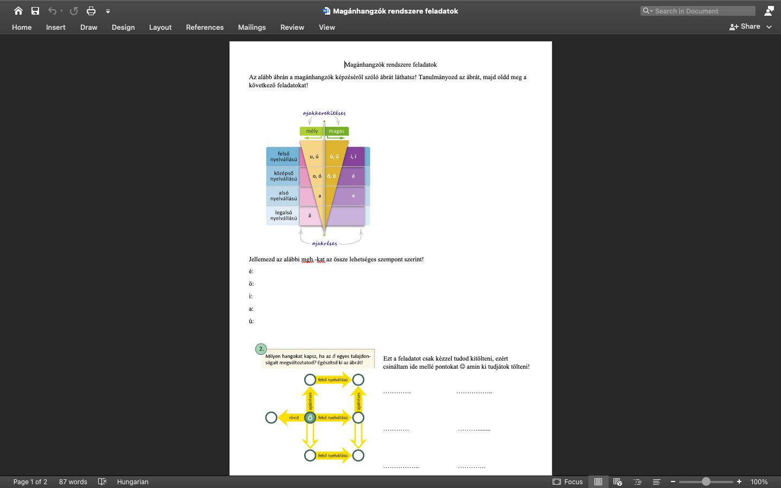Image resolution: width=781 pixels, height=488 pixels.
Task: Open the undo history dropdown arrow
Action: click(62, 11)
